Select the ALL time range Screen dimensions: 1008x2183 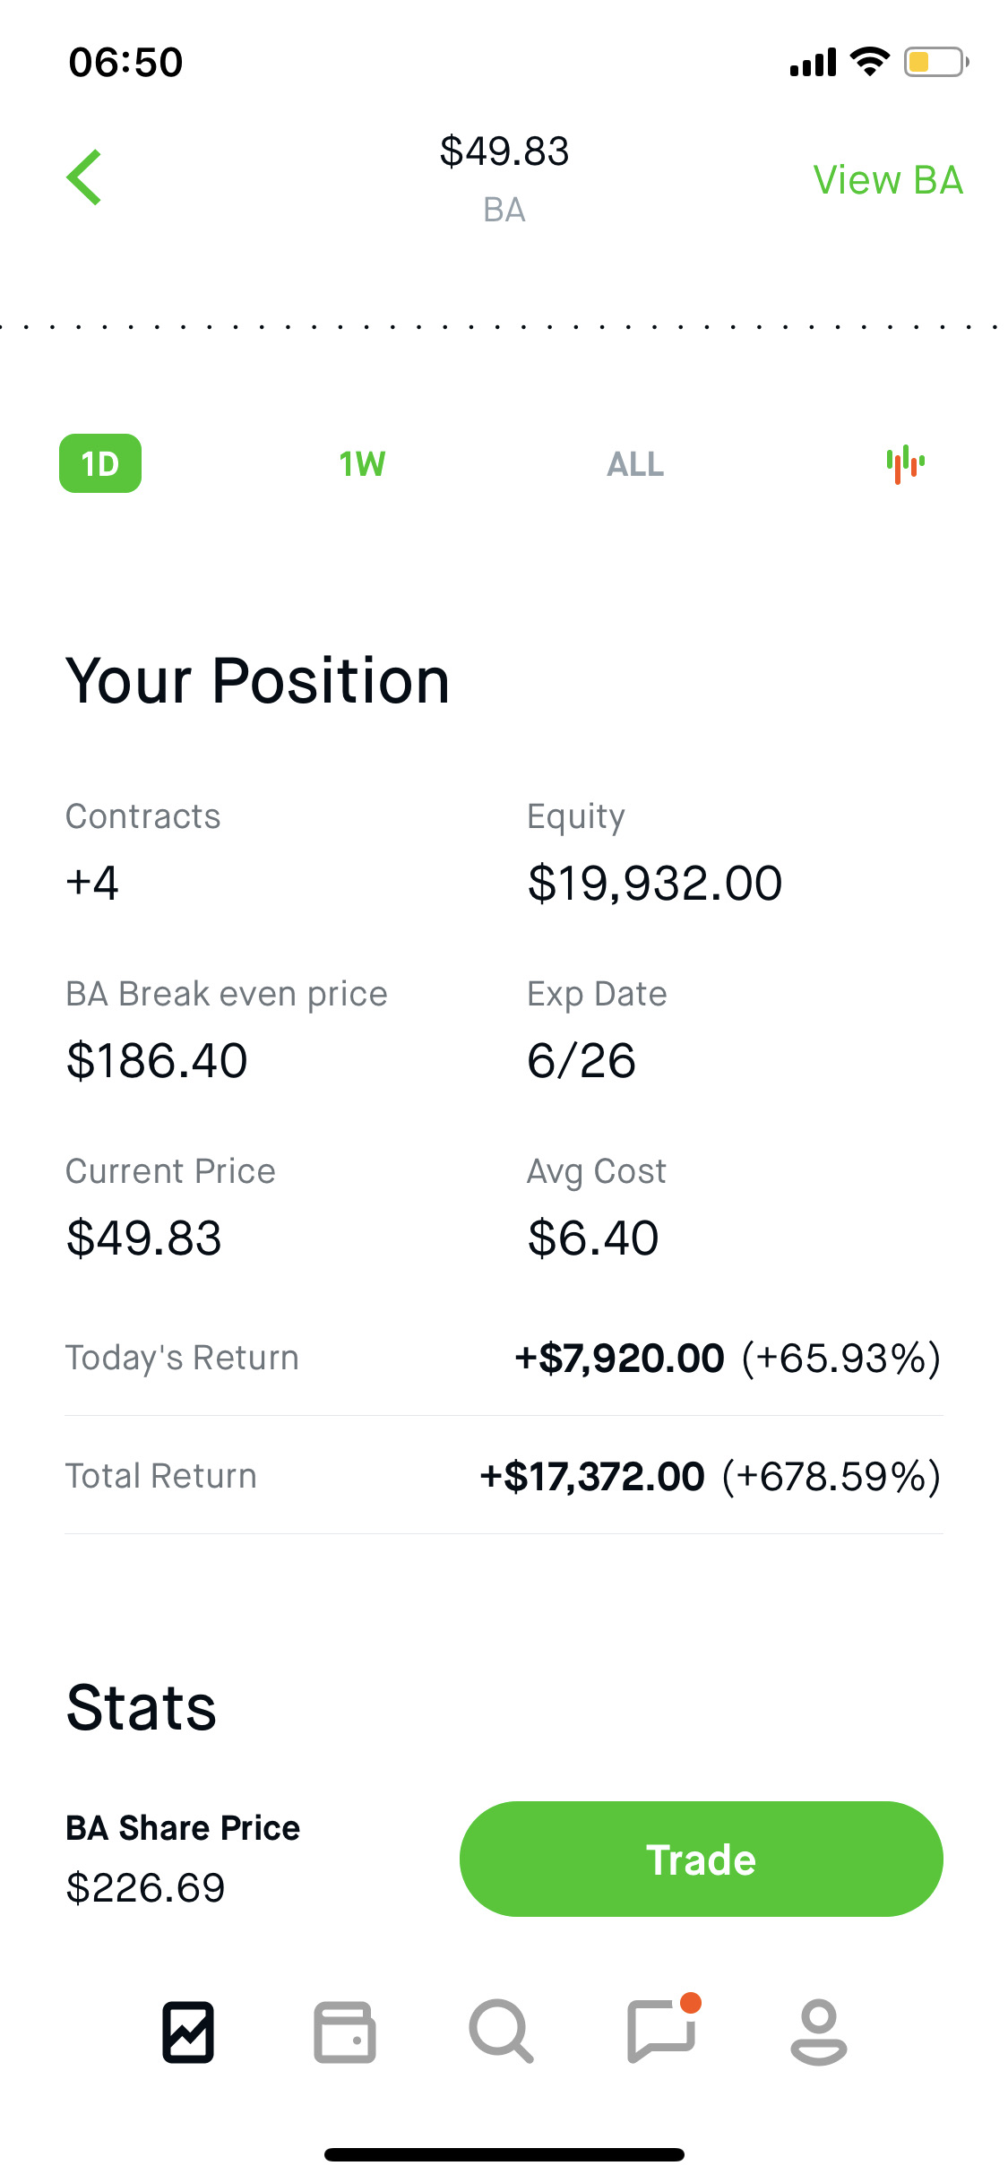(x=635, y=464)
